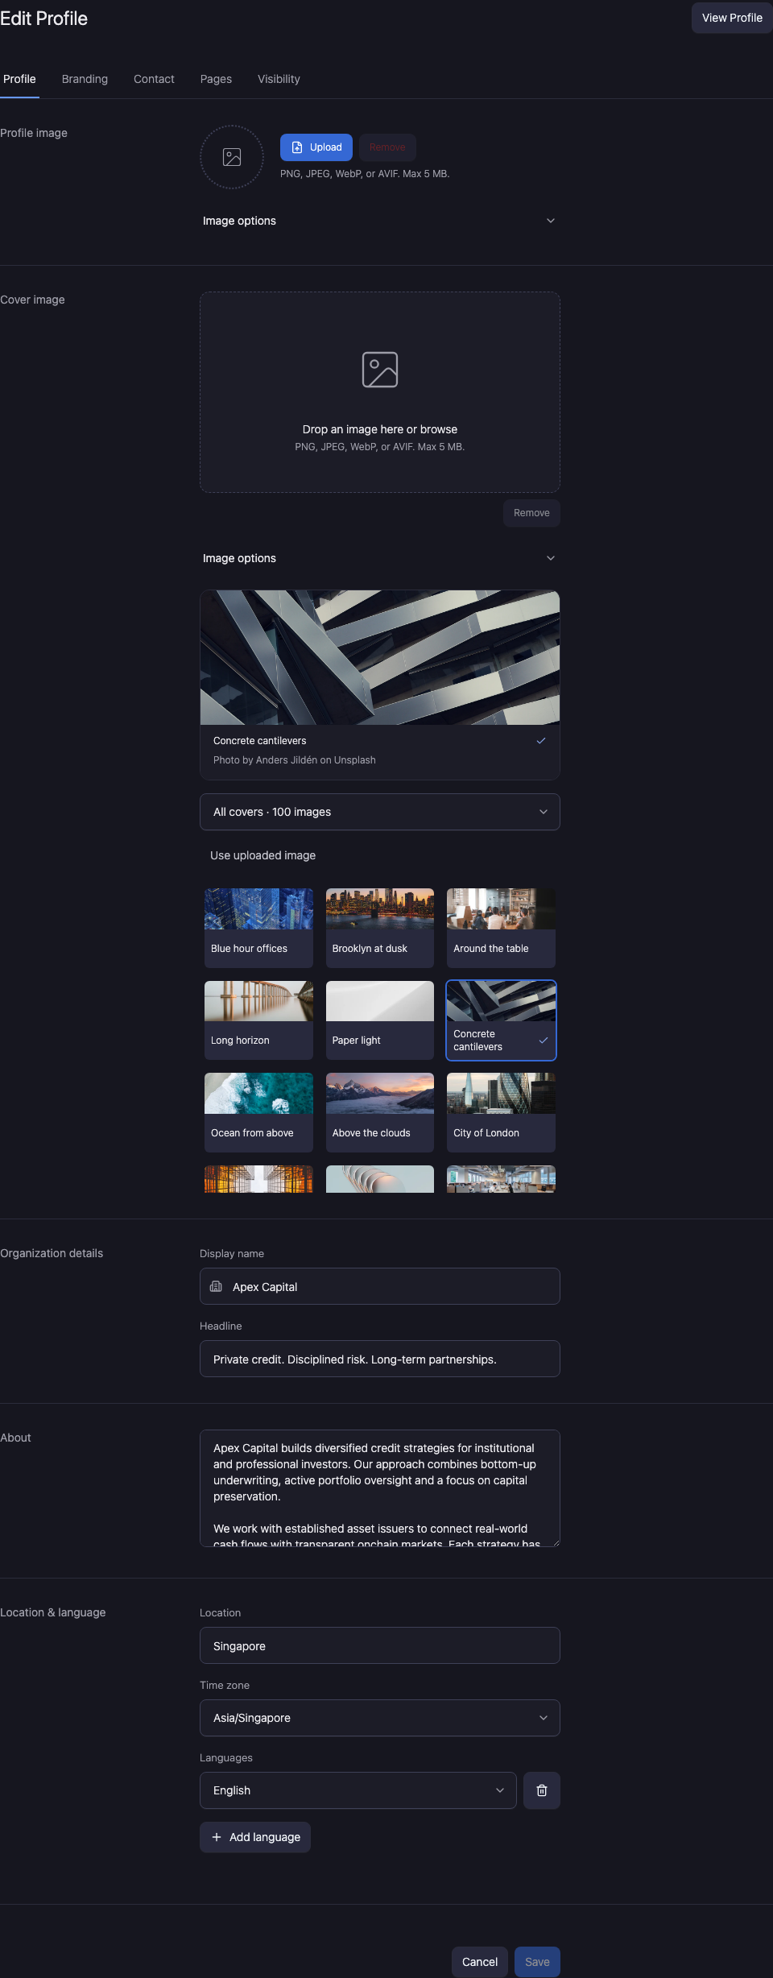Open the All covers 100 images dropdown
This screenshot has height=1978, width=773.
(x=380, y=812)
